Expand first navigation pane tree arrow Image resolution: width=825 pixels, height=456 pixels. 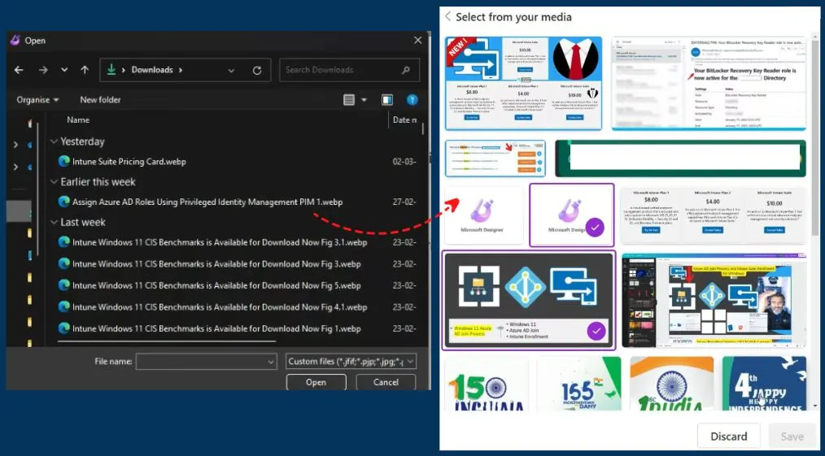[x=15, y=145]
